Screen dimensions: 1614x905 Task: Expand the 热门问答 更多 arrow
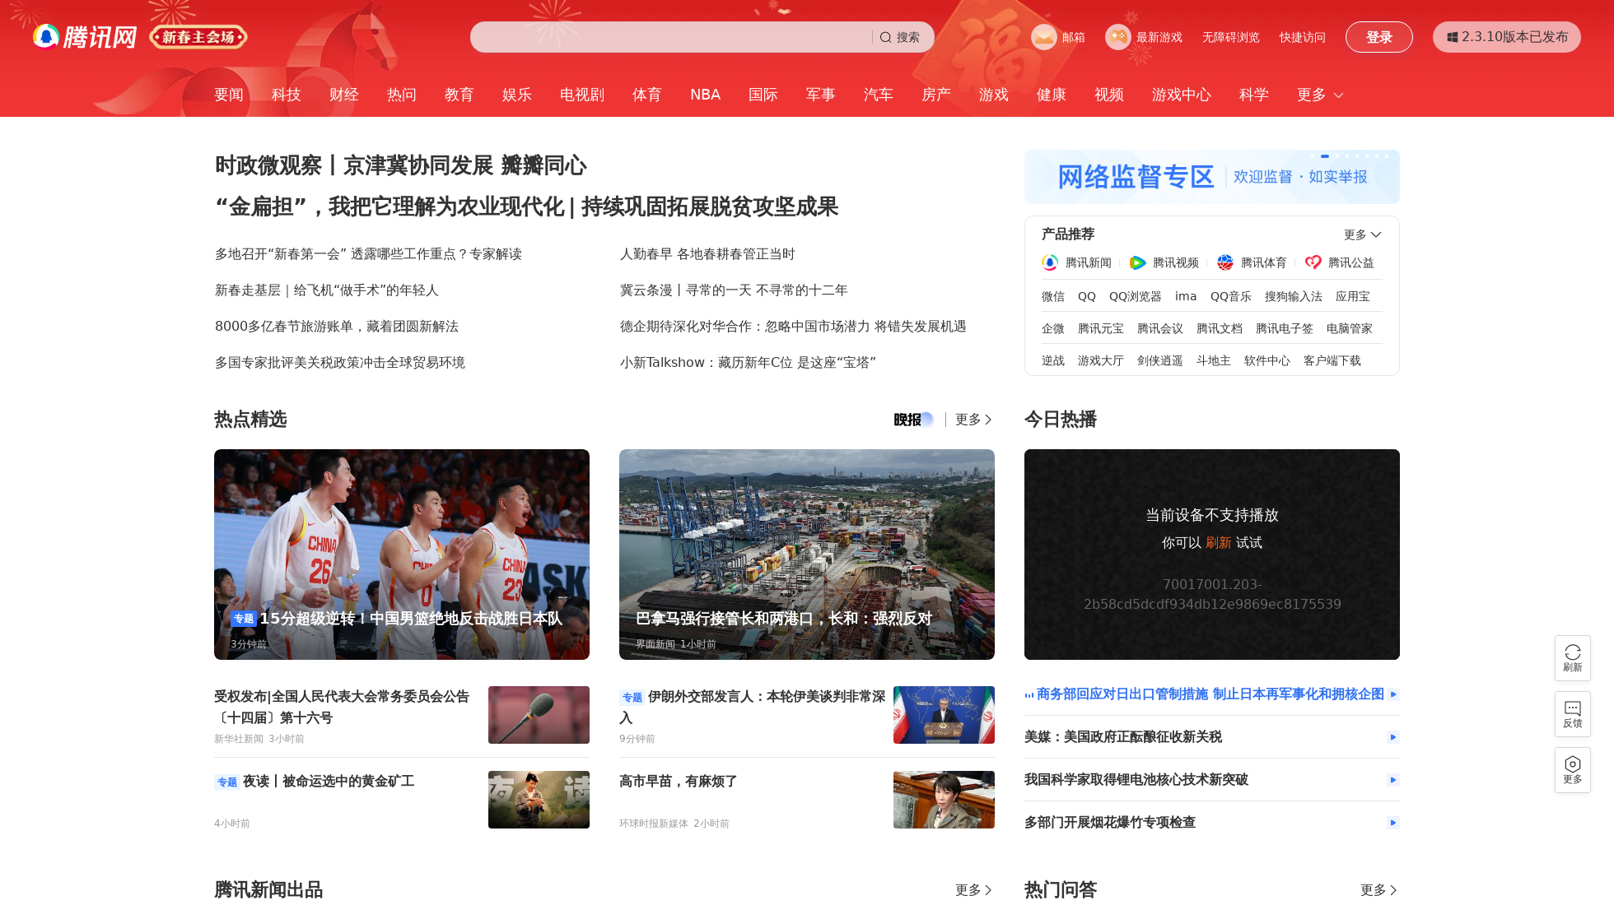(x=1378, y=890)
